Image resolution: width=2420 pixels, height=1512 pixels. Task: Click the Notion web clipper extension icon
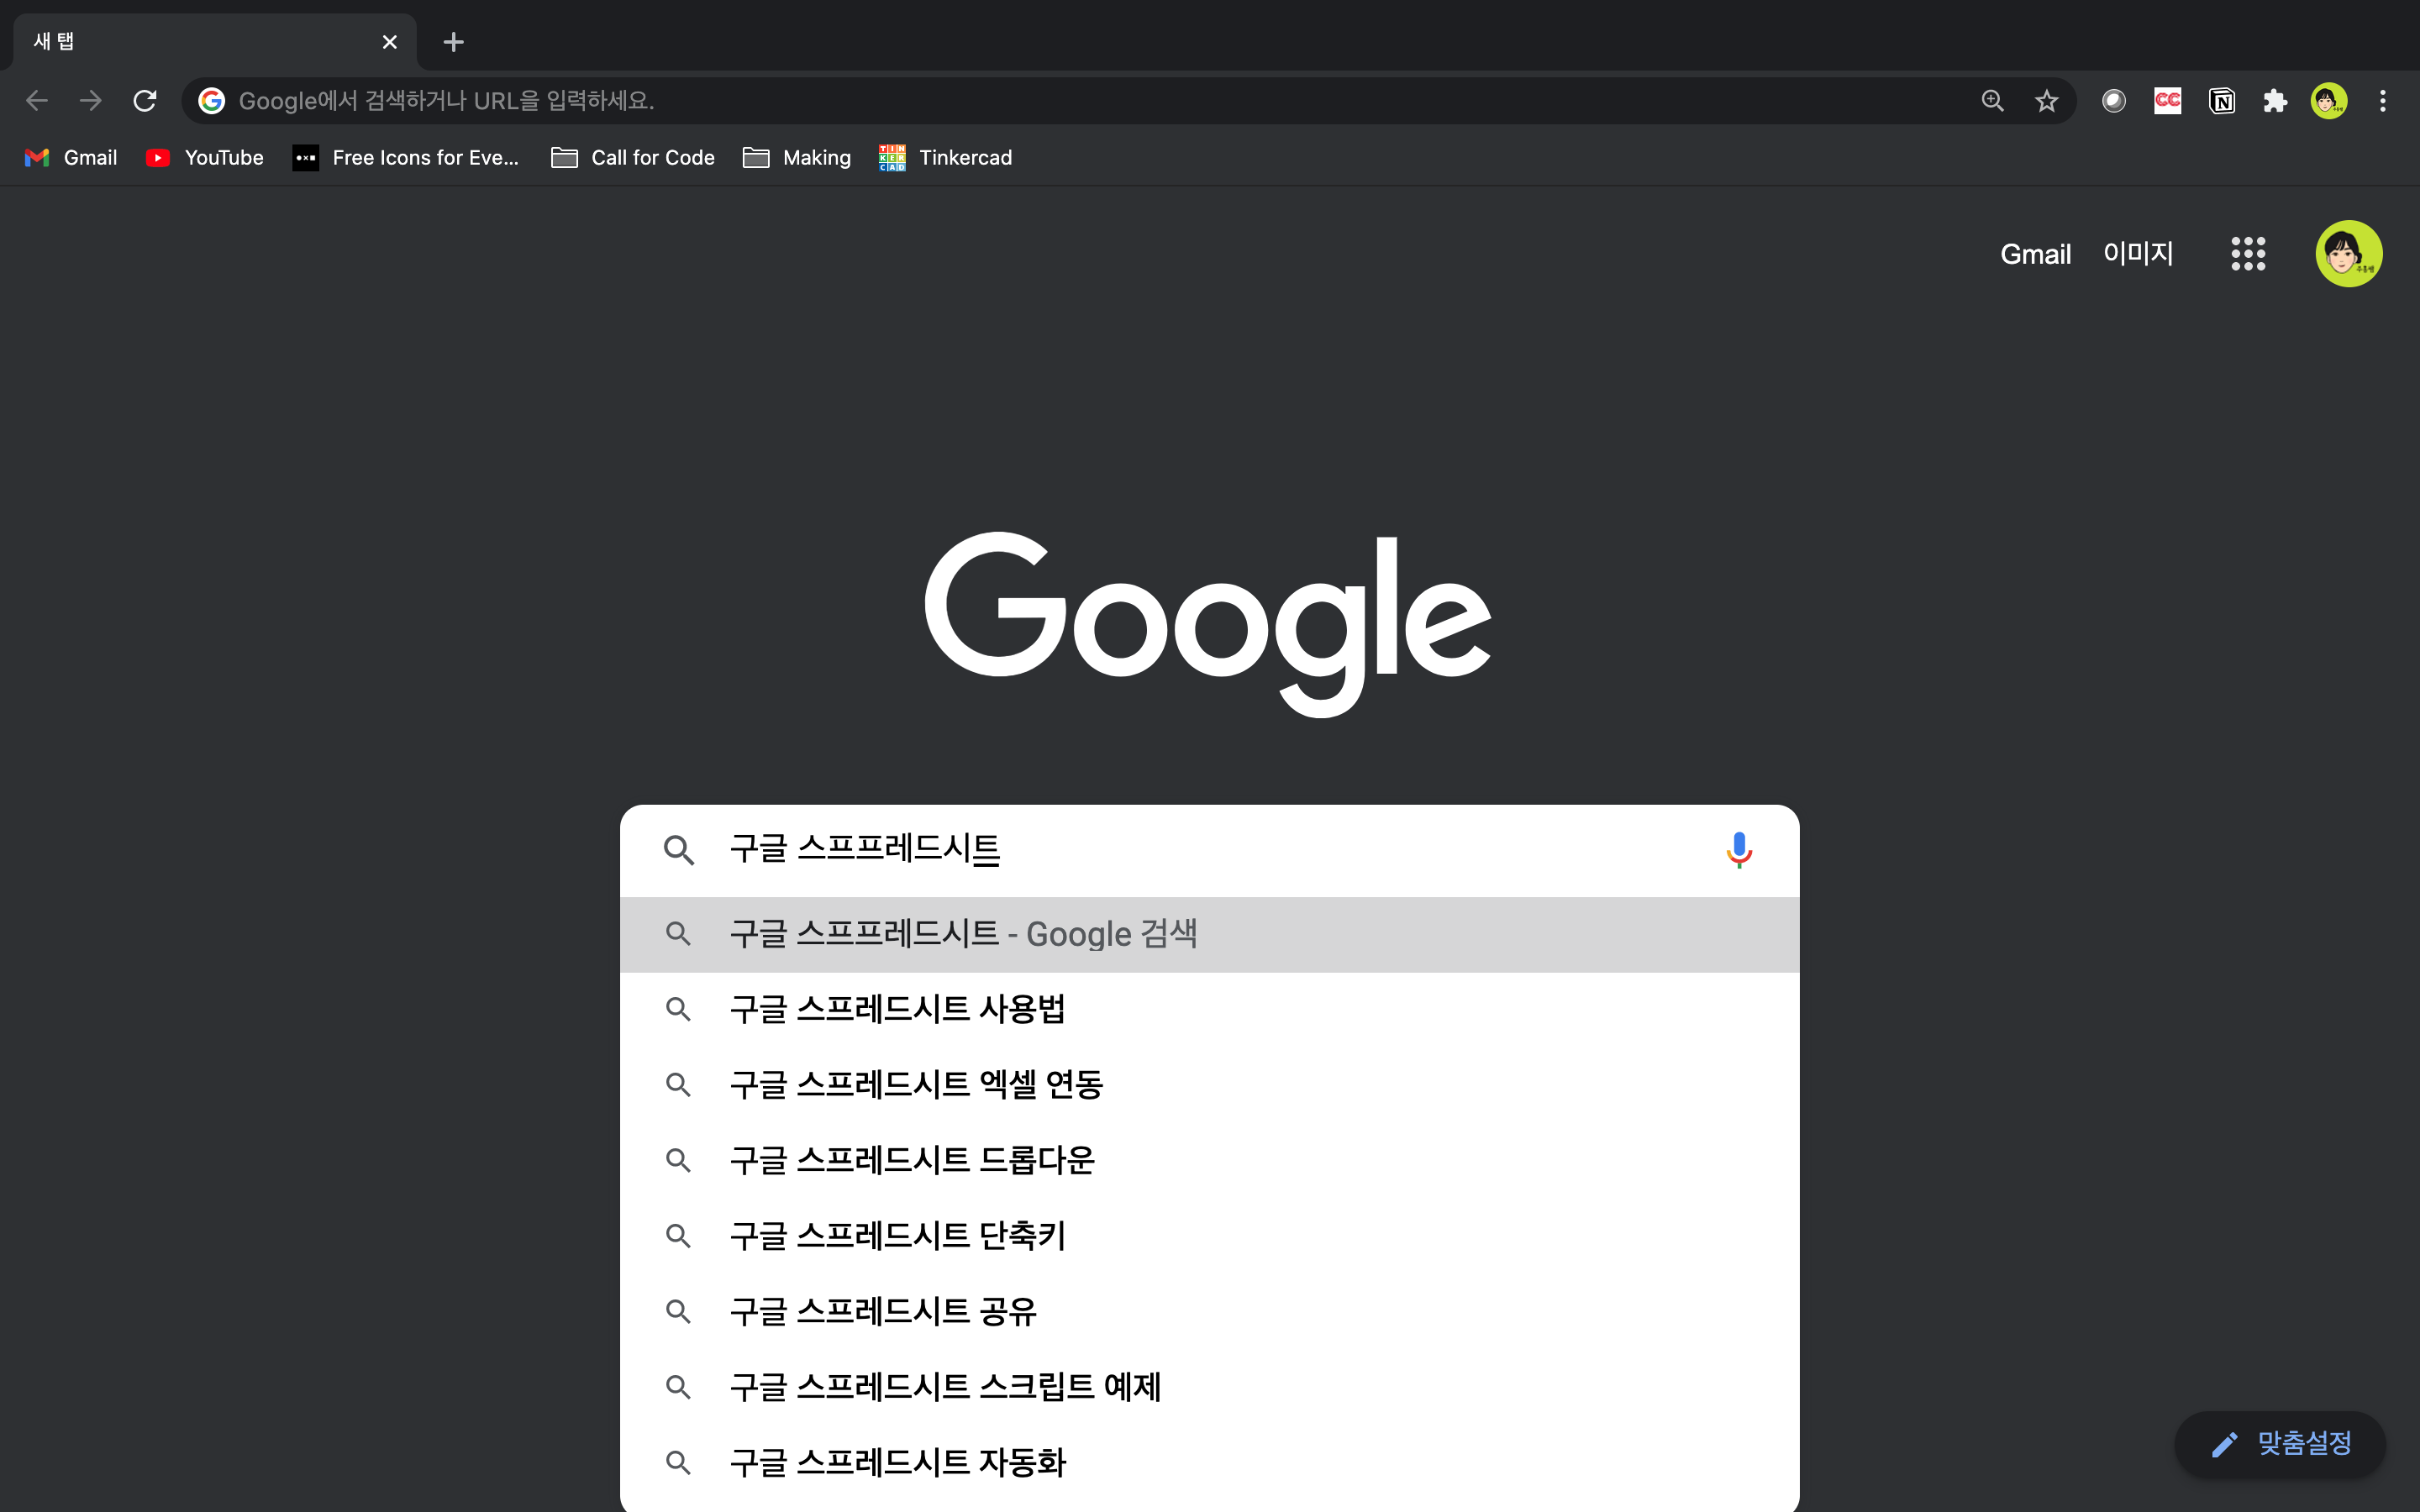pos(2221,101)
